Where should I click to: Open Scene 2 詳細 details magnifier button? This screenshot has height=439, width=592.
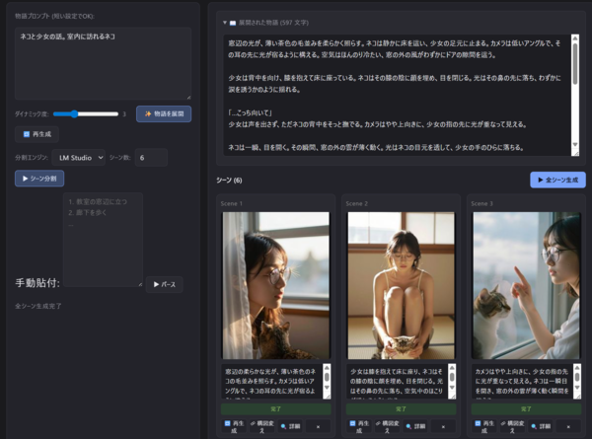tap(415, 426)
